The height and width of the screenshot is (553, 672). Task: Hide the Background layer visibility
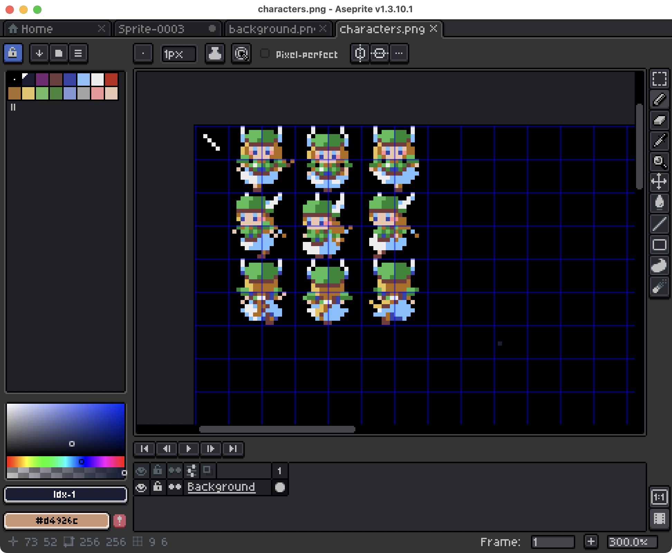[x=141, y=488]
